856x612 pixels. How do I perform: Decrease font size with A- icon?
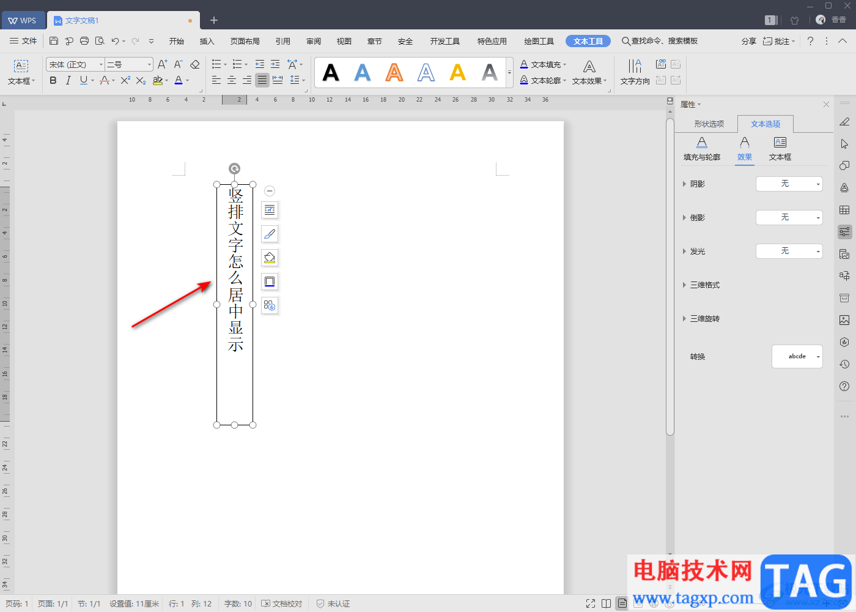pos(179,64)
